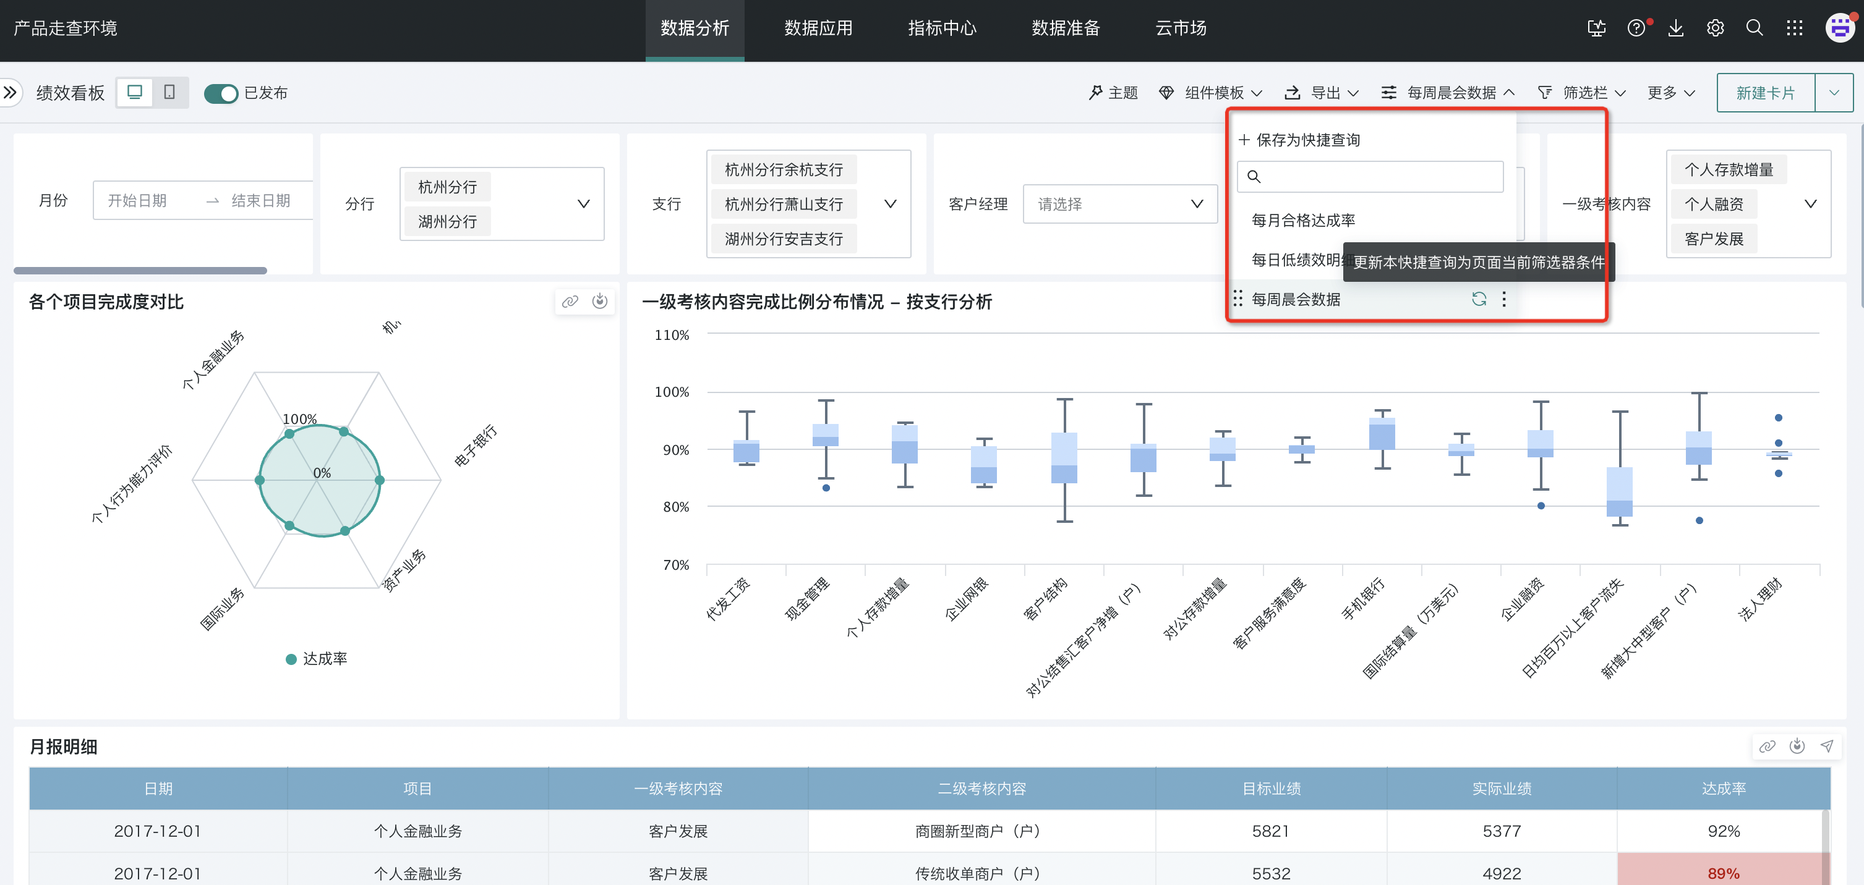Image resolution: width=1864 pixels, height=885 pixels.
Task: Toggle the 已发布 publish switch
Action: coord(221,93)
